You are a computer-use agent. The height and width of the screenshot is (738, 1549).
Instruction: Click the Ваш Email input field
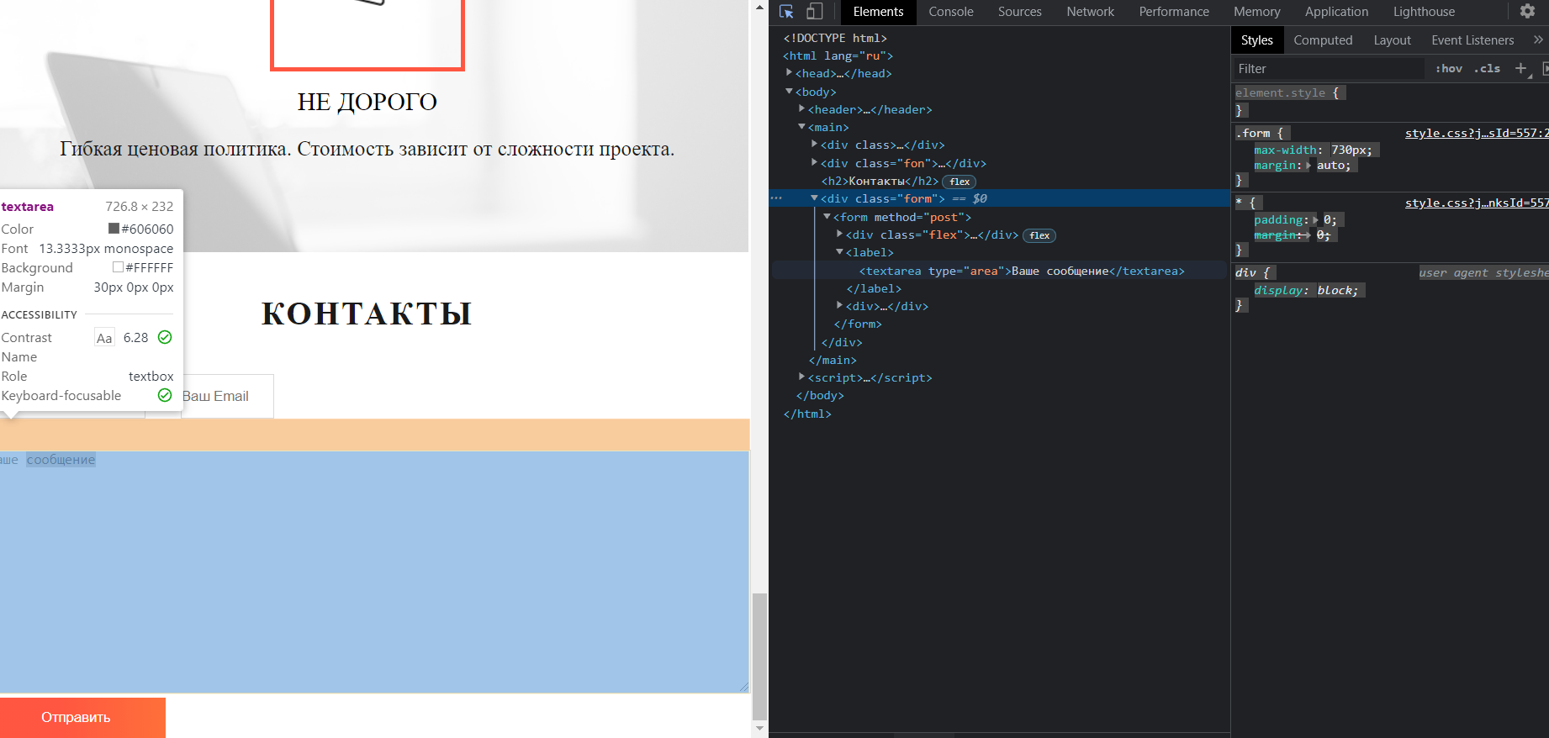(x=227, y=396)
